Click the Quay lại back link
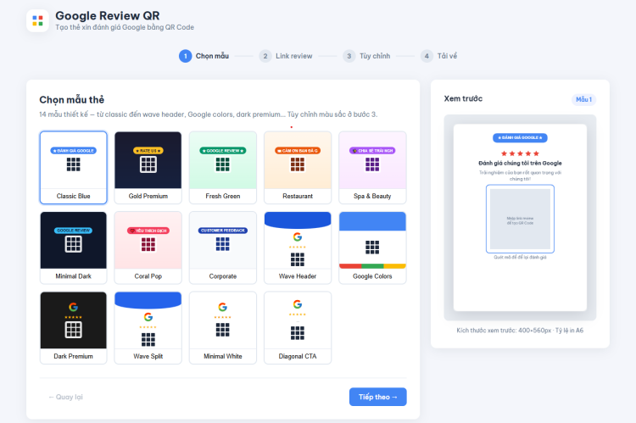The height and width of the screenshot is (423, 636). 65,397
